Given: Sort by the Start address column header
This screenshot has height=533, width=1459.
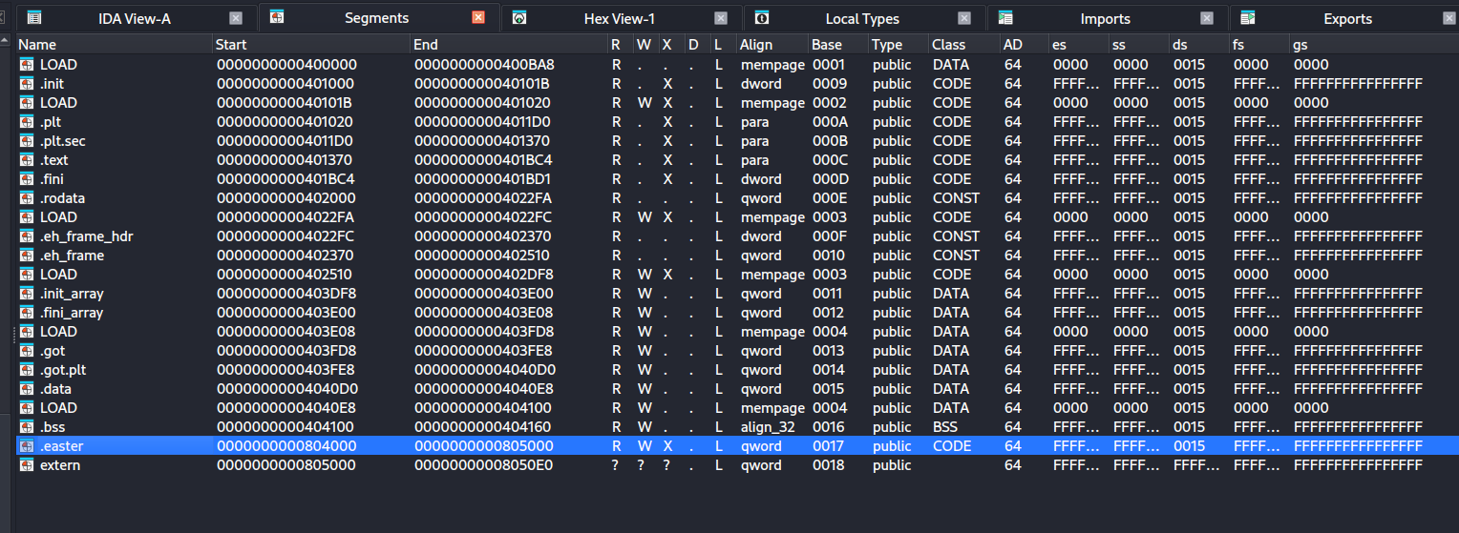Looking at the screenshot, I should [x=231, y=45].
